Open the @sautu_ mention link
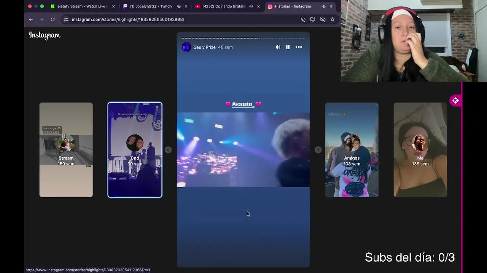Screen dimensions: 487x273 243,104
